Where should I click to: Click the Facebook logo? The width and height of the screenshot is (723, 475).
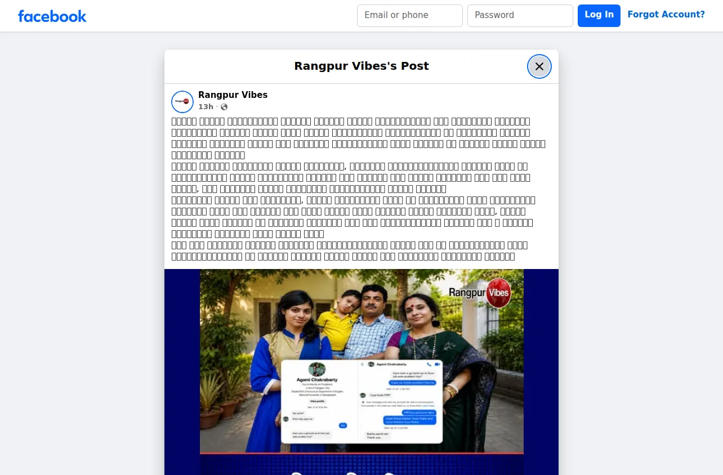(52, 16)
